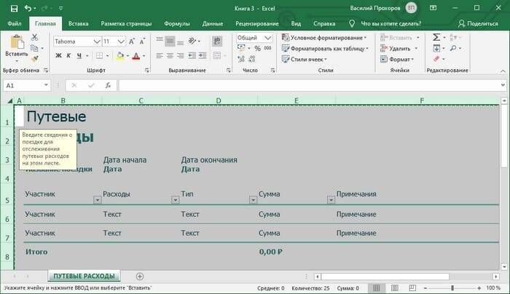Viewport: 510px width, 294px height.
Task: Open the Расходы column filter dropdown
Action: [x=176, y=199]
